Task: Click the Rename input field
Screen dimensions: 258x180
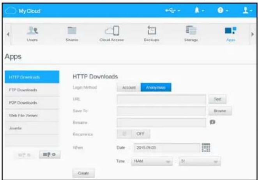Action: (x=161, y=123)
